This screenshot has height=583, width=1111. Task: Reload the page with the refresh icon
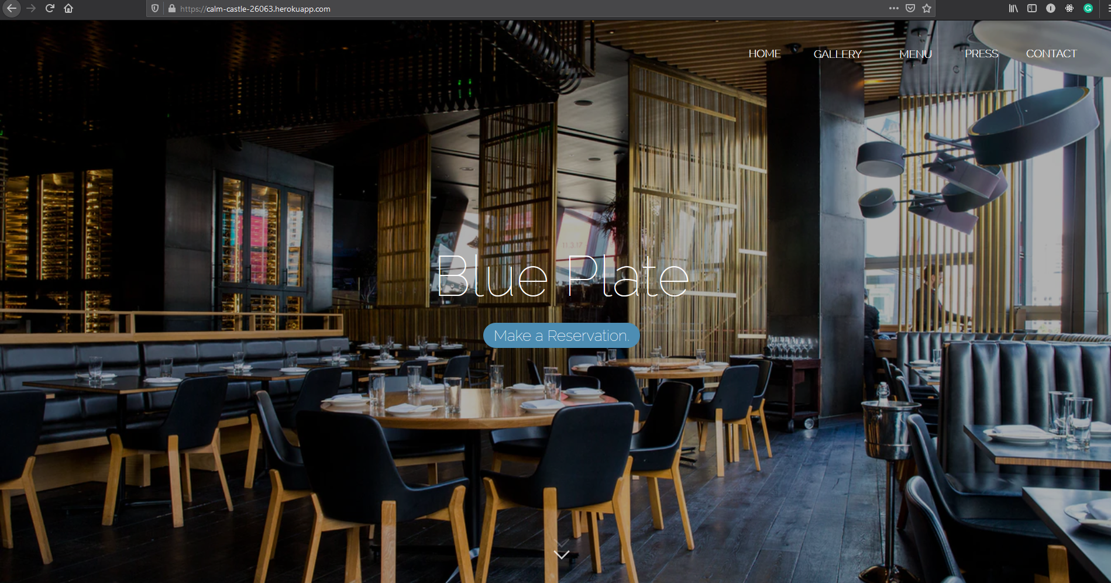50,8
